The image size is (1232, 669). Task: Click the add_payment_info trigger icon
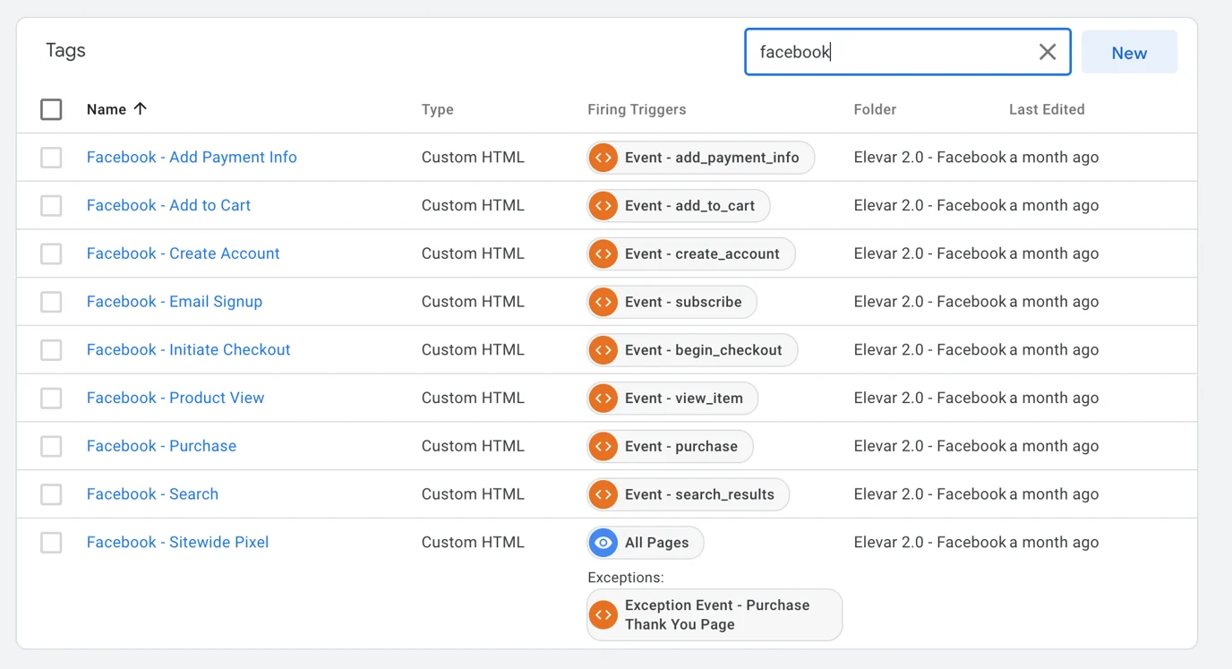(603, 158)
